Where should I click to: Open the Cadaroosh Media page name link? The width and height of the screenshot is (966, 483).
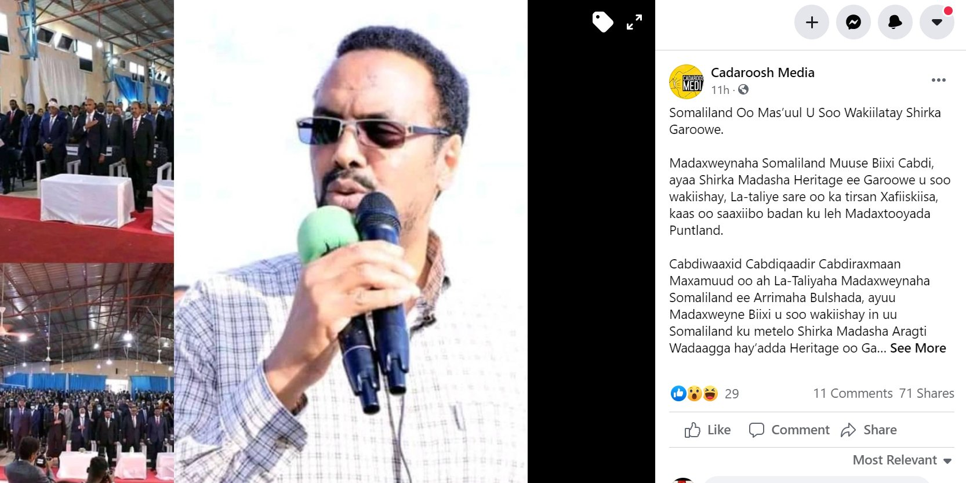point(762,72)
